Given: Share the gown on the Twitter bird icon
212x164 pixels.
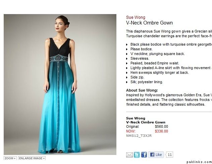Looking at the screenshot, I should coord(137,155).
